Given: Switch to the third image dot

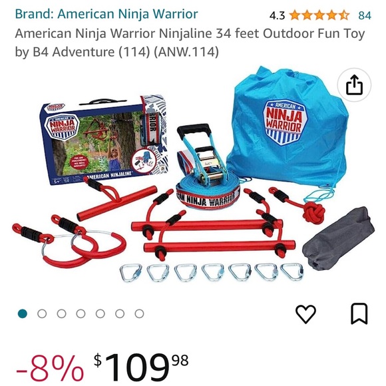Looking at the screenshot, I should [x=61, y=313].
